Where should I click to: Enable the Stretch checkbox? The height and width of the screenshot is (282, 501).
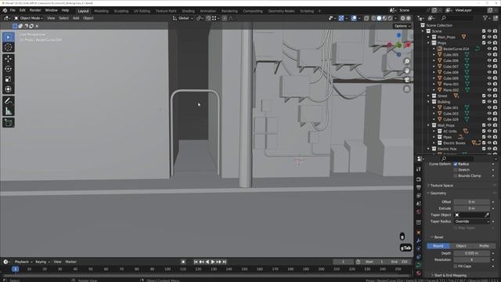click(456, 170)
